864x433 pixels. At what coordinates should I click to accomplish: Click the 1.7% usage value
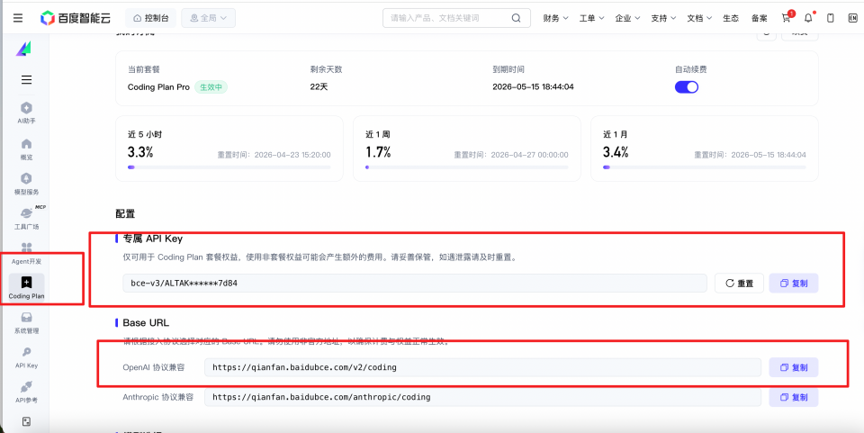[378, 152]
